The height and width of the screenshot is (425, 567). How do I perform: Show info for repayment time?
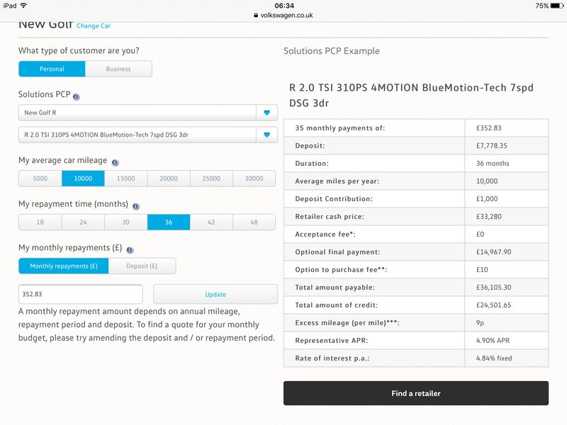click(135, 206)
